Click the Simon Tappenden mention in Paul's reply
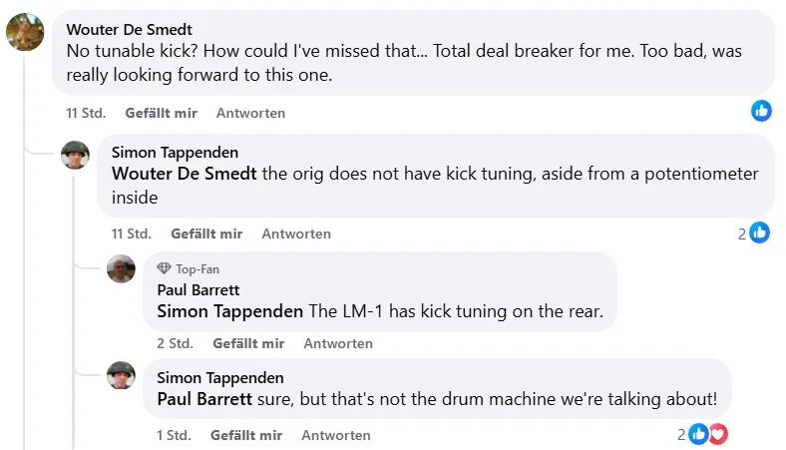Viewport: 786px width, 450px height. 230,310
